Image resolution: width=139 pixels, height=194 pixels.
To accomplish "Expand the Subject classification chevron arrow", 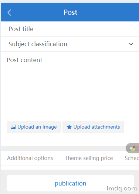I will 131,44.
